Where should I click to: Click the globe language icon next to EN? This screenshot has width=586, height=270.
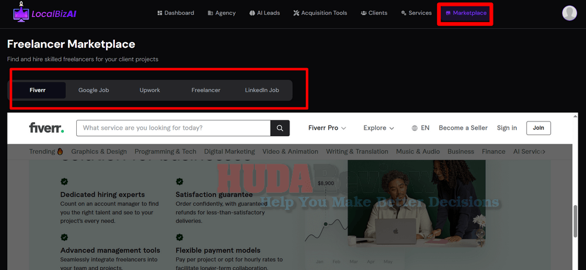[414, 128]
